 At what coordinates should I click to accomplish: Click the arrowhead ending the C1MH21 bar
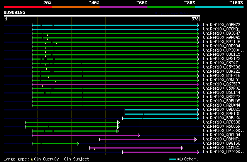183,148
